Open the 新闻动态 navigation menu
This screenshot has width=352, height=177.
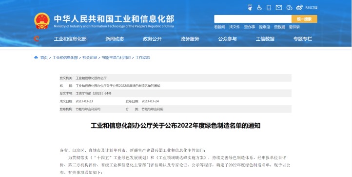[115, 39]
